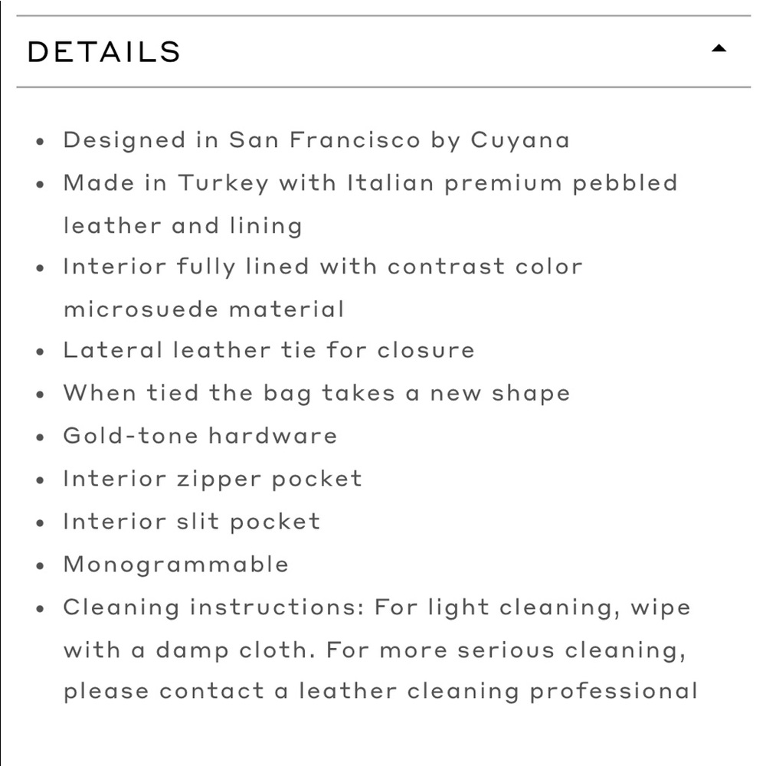Click the 'leather and lining' text line
This screenshot has height=766, width=766.
183,226
